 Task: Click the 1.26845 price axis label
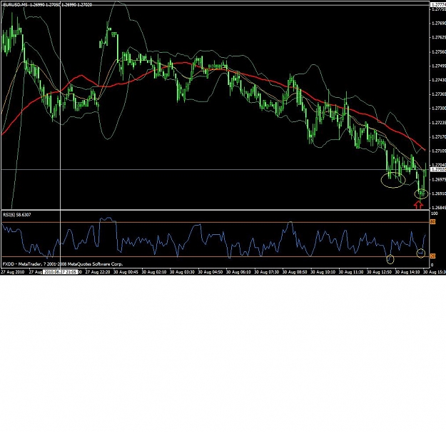click(x=439, y=208)
